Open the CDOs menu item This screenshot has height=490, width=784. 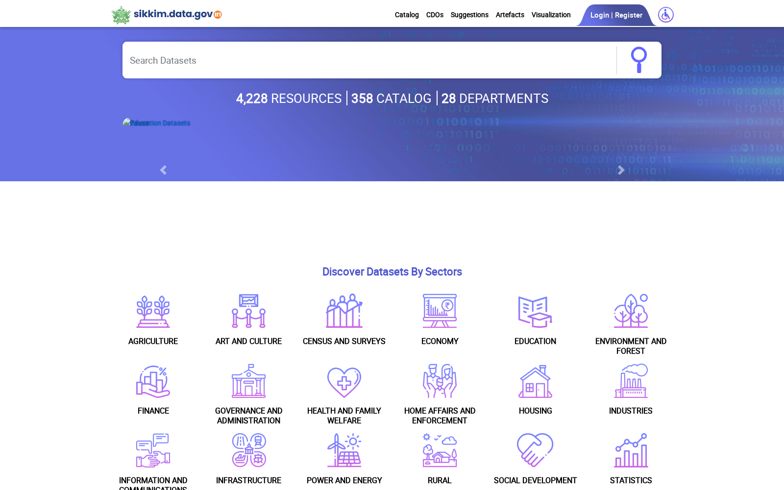pos(435,15)
